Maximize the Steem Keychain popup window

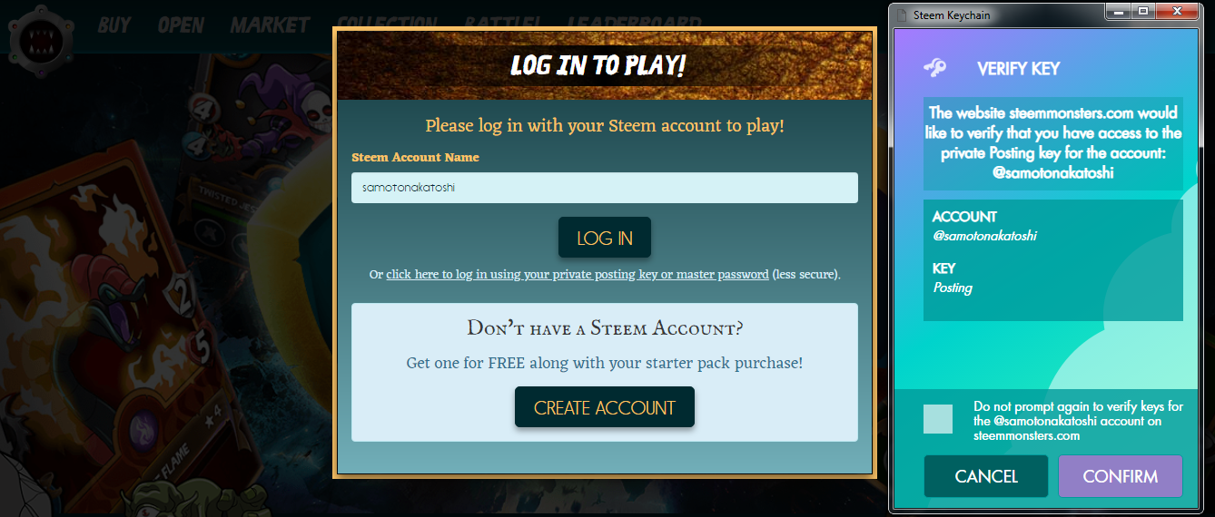pyautogui.click(x=1142, y=11)
